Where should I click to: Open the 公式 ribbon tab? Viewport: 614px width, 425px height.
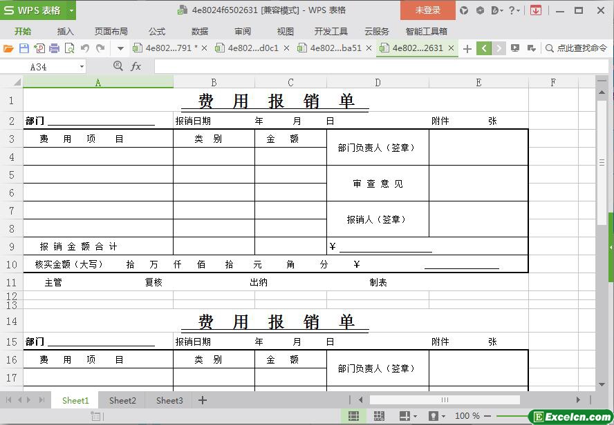157,31
